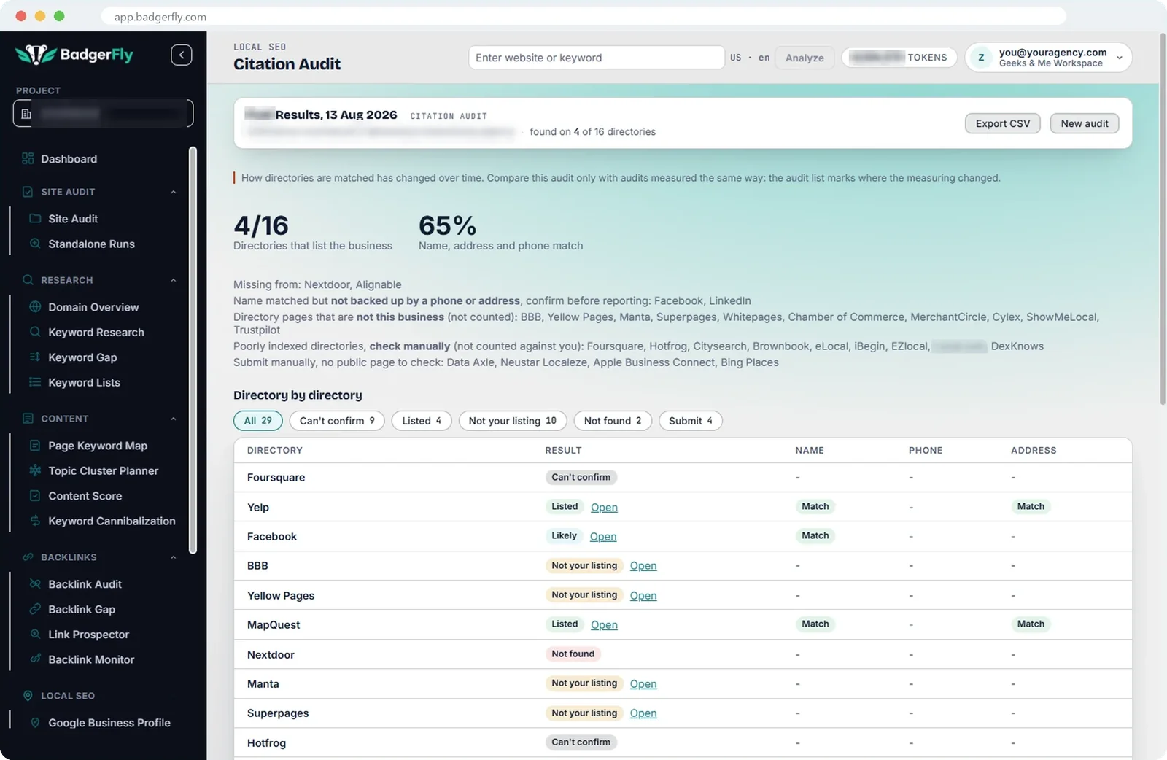Image resolution: width=1167 pixels, height=760 pixels.
Task: Collapse the SITE AUDIT section
Action: point(174,192)
